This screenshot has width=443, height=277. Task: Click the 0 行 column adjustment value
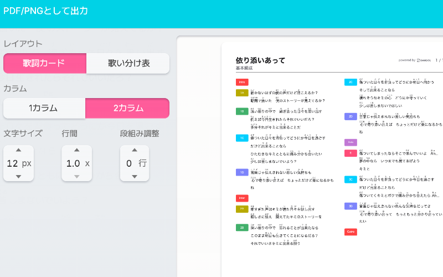(x=136, y=163)
